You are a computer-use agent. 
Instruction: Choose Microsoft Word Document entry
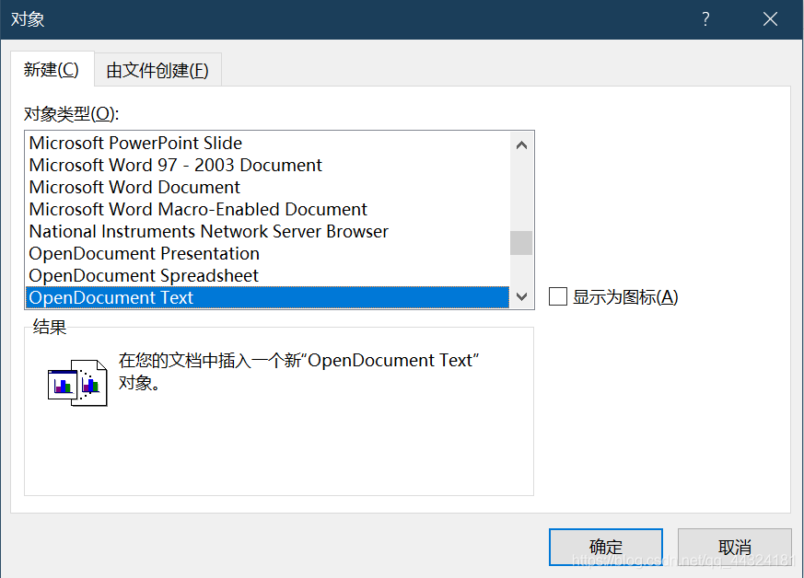267,187
